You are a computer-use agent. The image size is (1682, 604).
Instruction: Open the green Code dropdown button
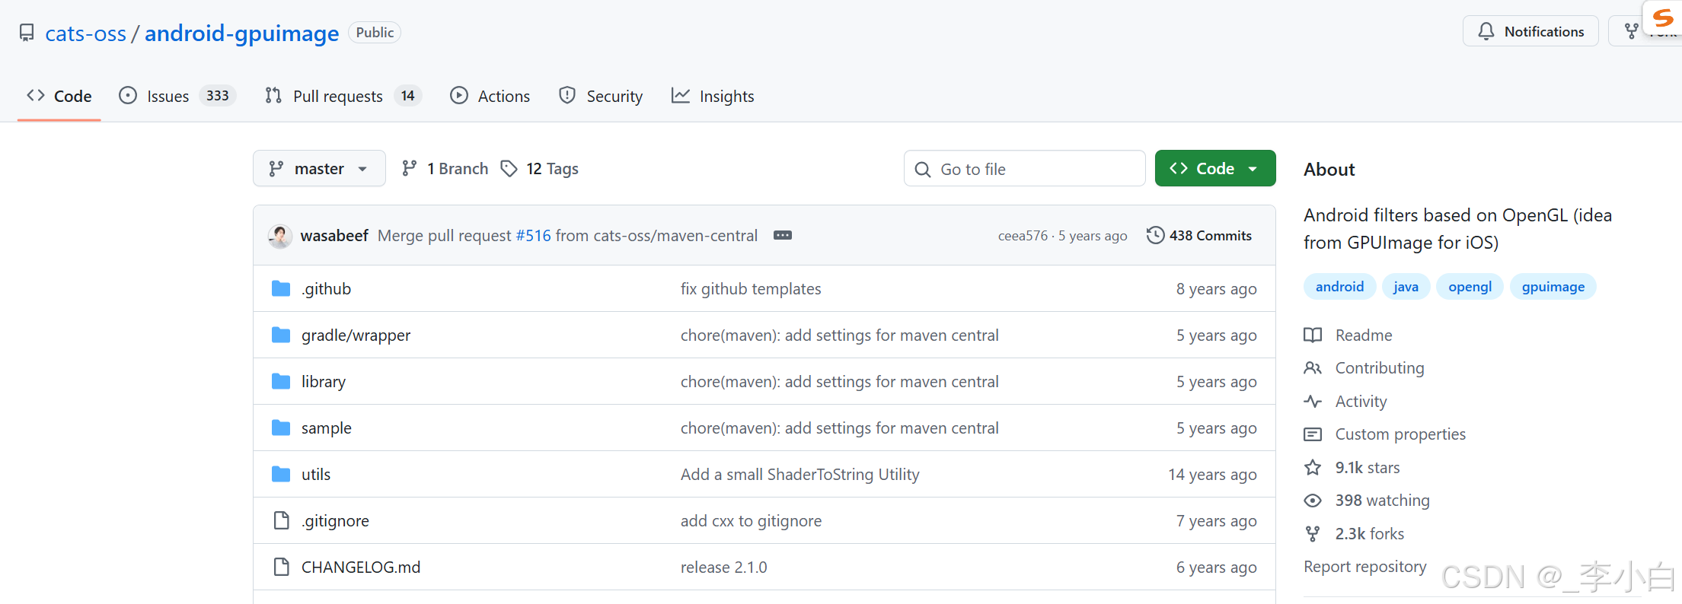click(1214, 168)
